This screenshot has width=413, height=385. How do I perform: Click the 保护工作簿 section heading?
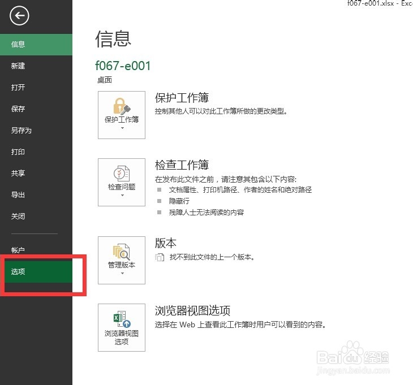tap(182, 98)
